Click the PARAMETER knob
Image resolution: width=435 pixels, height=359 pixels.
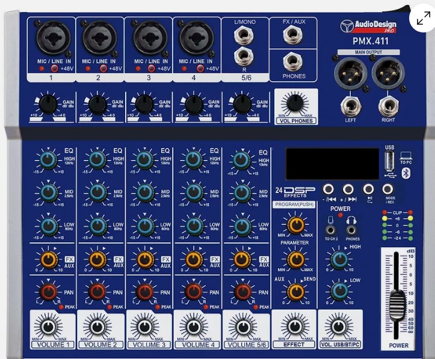click(x=296, y=260)
